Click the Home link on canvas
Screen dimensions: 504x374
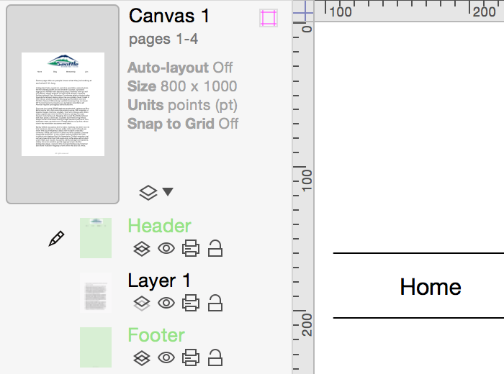point(431,287)
